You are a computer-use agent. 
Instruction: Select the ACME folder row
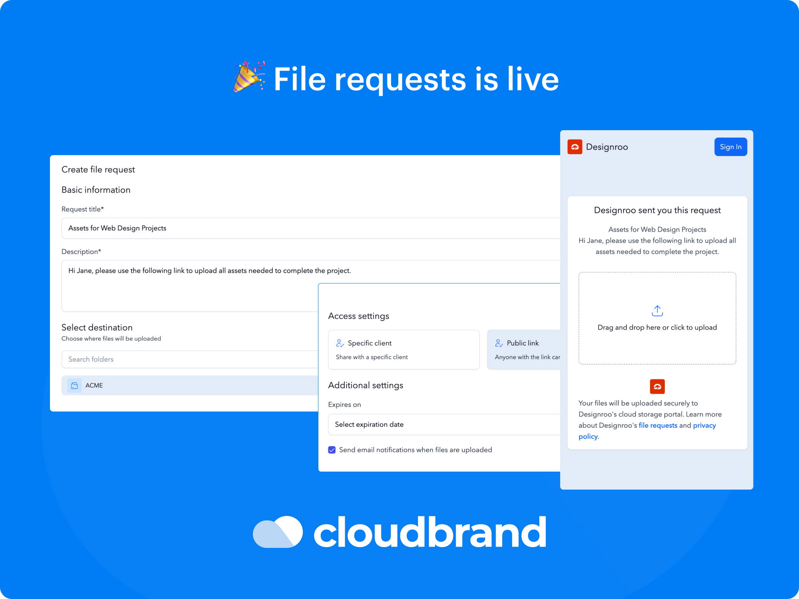(190, 385)
